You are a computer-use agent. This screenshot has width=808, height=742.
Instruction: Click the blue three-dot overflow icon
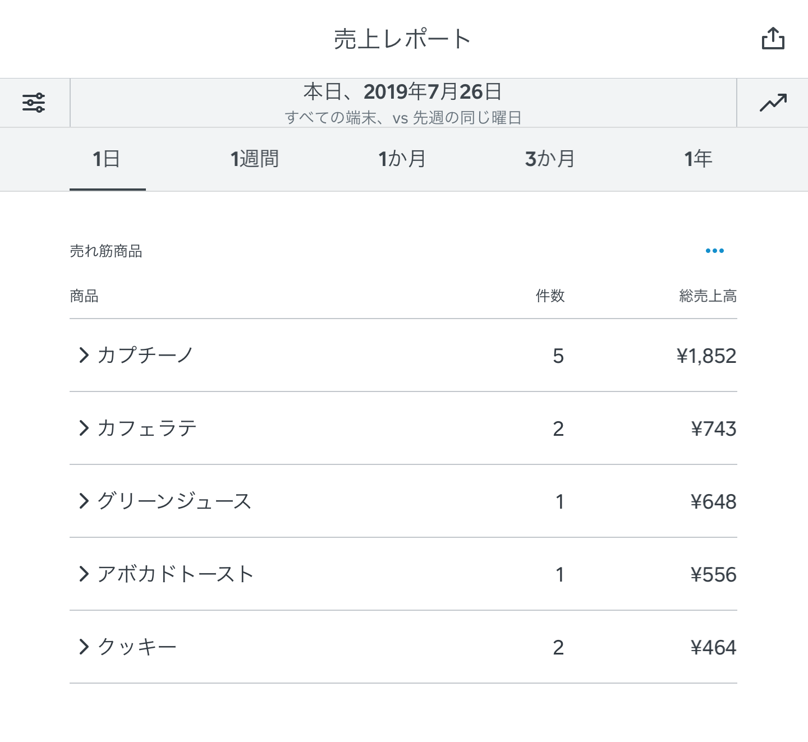(714, 251)
